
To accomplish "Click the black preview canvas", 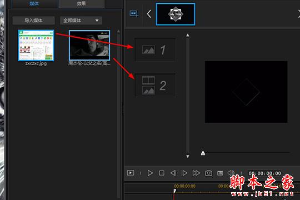I will pyautogui.click(x=246, y=92).
